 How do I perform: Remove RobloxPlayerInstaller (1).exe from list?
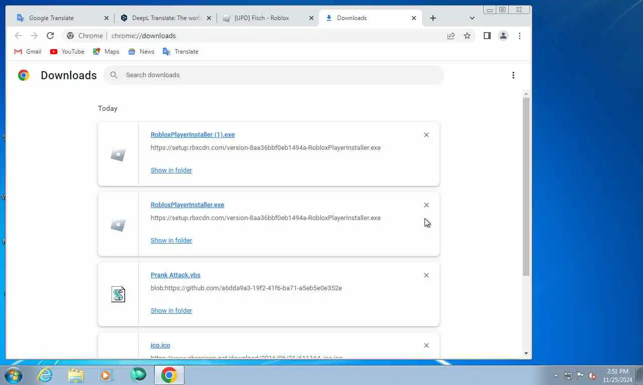click(x=426, y=135)
